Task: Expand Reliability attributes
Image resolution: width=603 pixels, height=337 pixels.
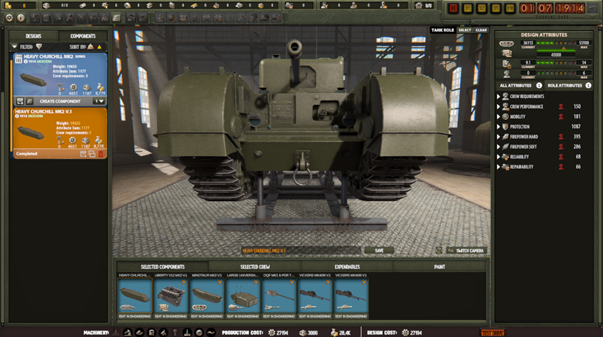Action: point(499,157)
